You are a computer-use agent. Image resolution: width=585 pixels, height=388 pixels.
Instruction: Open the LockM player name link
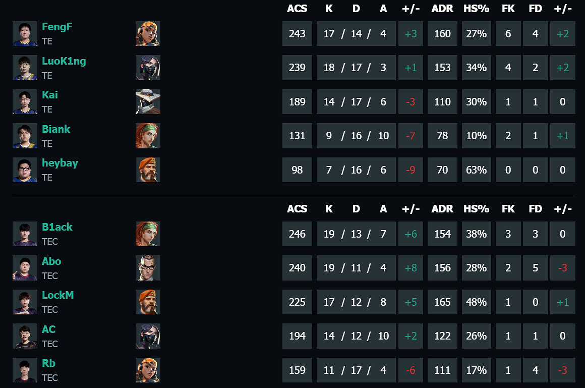coord(57,295)
